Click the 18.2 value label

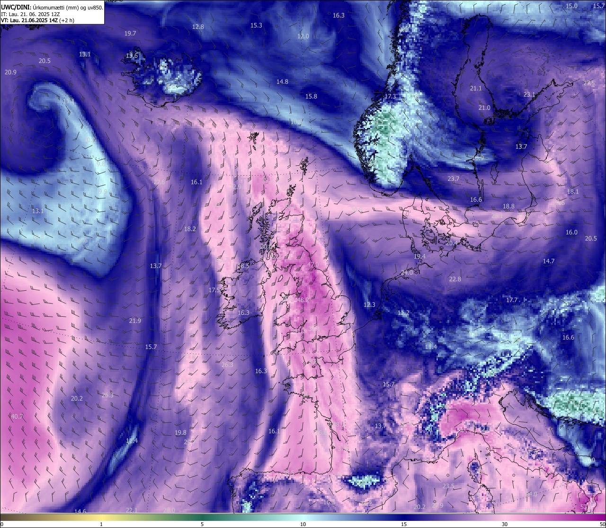click(190, 229)
